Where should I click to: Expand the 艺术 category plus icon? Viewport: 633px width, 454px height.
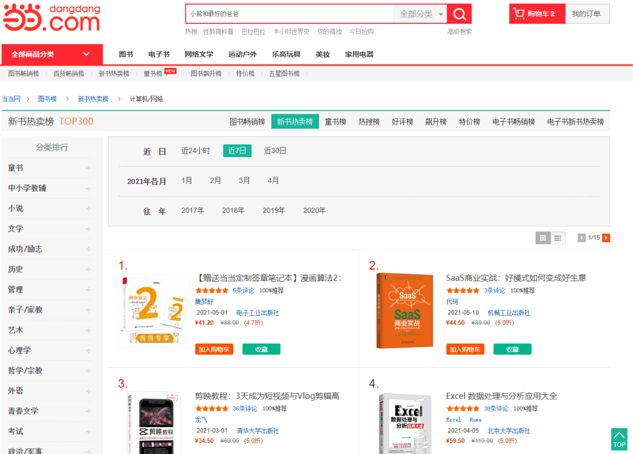(89, 330)
